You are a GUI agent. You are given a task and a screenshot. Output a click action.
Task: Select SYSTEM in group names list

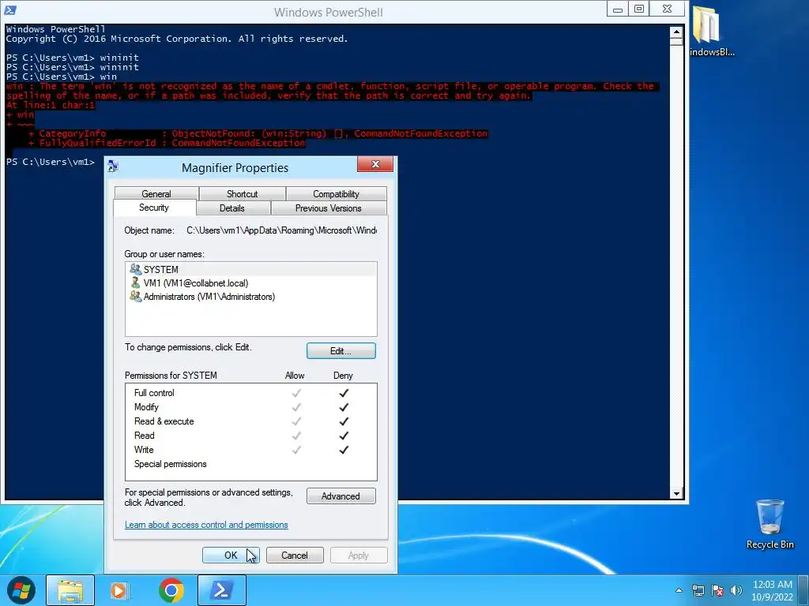(250, 269)
